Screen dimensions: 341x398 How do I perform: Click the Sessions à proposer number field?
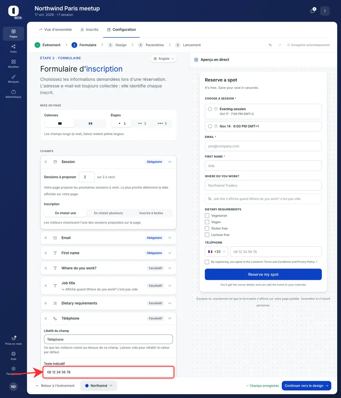pyautogui.click(x=87, y=177)
